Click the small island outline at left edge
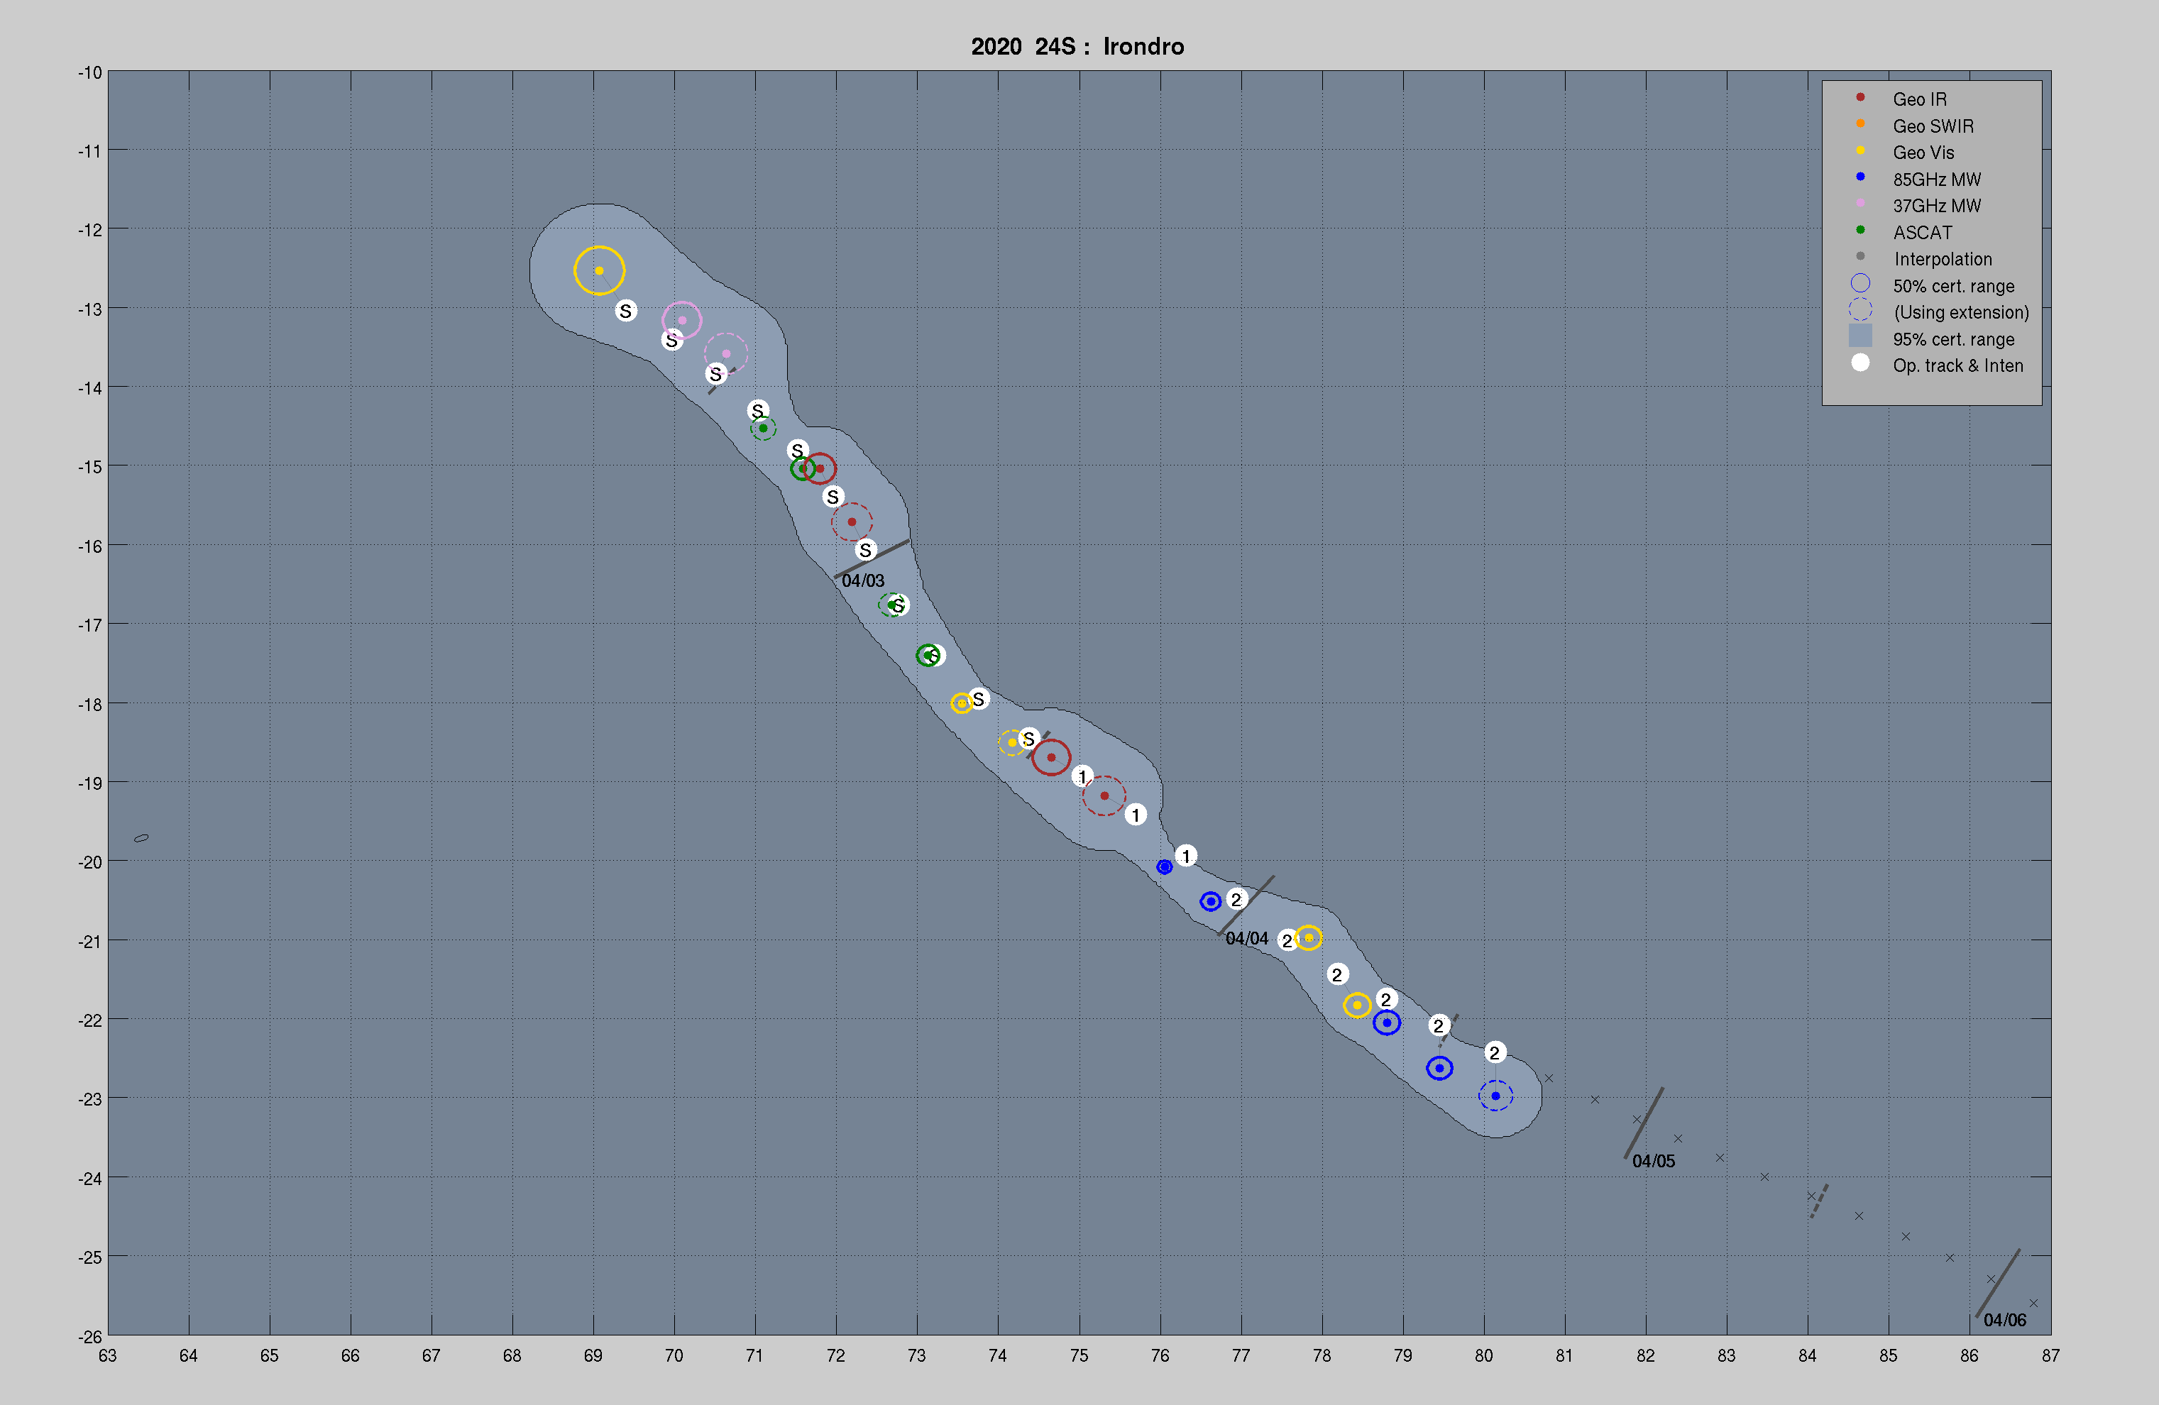This screenshot has height=1405, width=2159. coord(141,838)
